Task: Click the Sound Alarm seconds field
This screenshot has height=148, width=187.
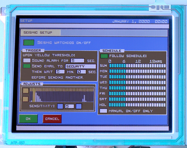Action: tap(77, 61)
